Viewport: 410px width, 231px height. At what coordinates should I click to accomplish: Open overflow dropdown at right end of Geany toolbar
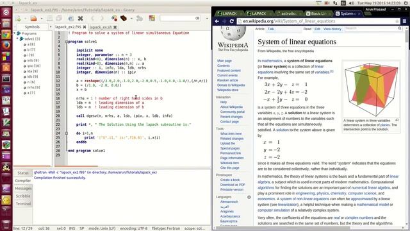[207, 19]
